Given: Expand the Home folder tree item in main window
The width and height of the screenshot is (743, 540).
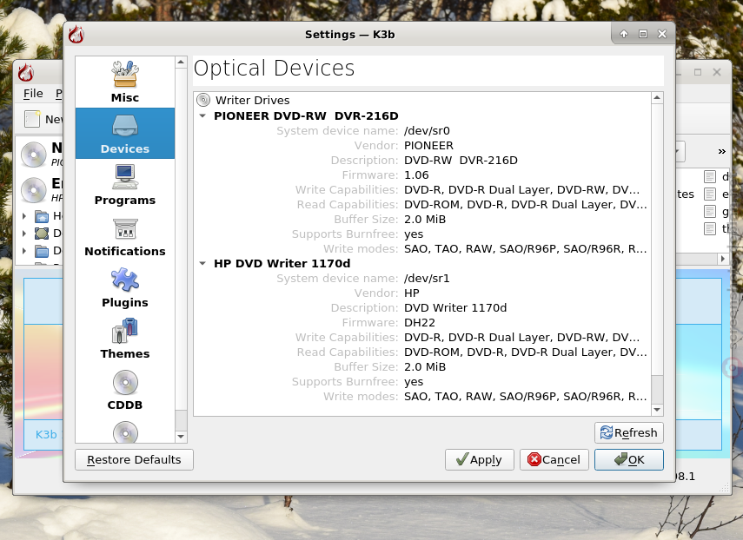Looking at the screenshot, I should point(24,216).
